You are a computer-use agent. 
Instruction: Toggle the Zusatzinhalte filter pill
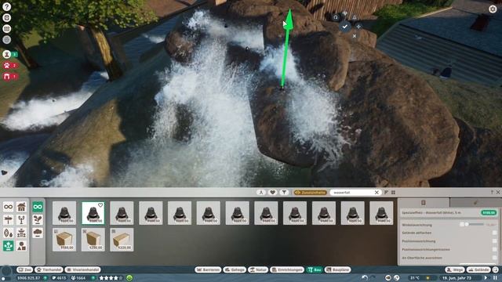click(311, 193)
